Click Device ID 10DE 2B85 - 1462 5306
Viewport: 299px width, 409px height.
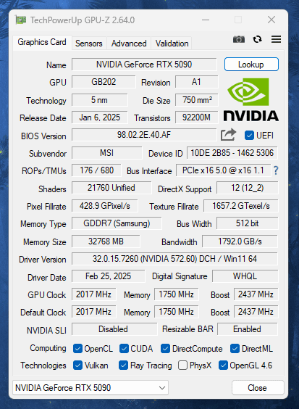pyautogui.click(x=232, y=153)
